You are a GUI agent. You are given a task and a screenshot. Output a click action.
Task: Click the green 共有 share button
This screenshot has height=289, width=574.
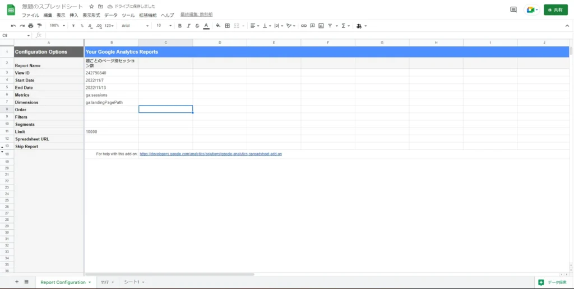click(556, 10)
